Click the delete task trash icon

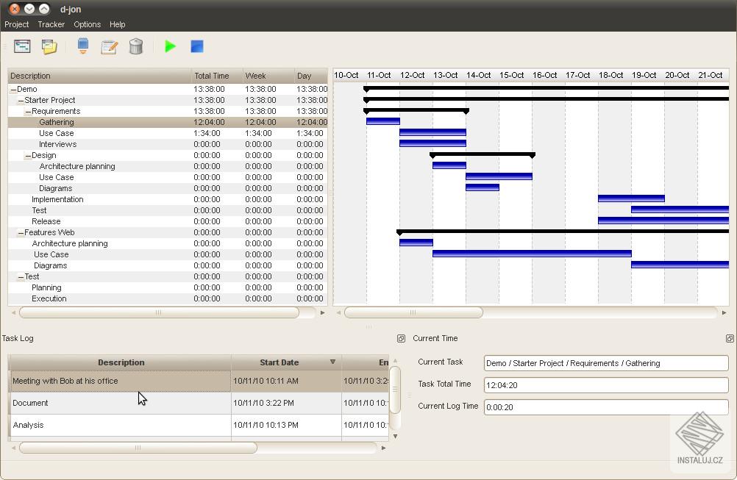136,46
